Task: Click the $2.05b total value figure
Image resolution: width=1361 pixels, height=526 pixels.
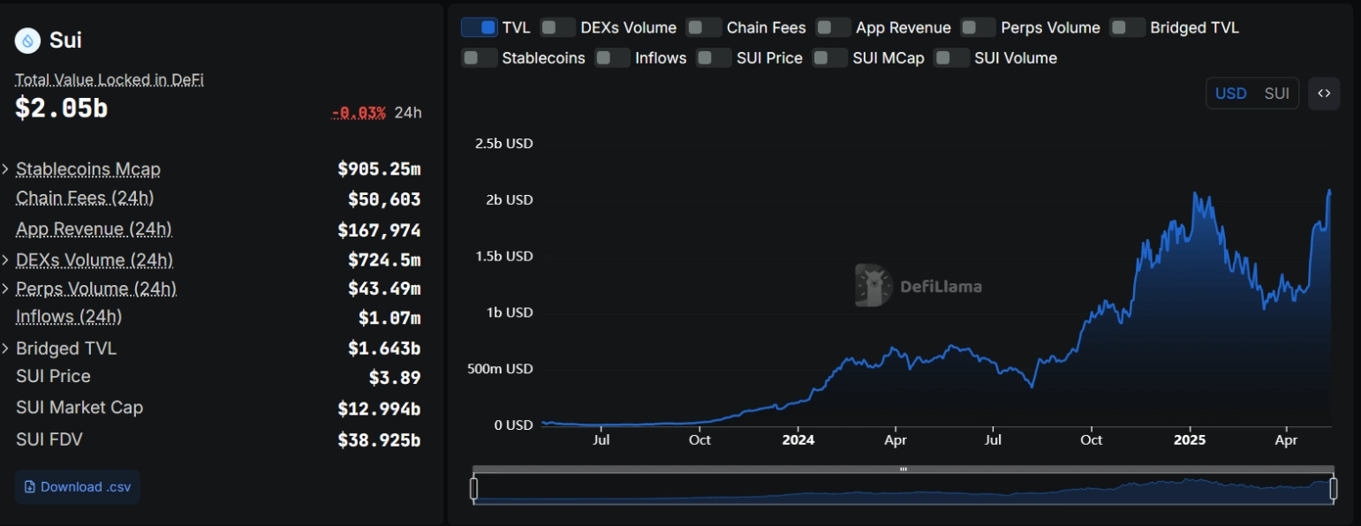Action: tap(61, 108)
